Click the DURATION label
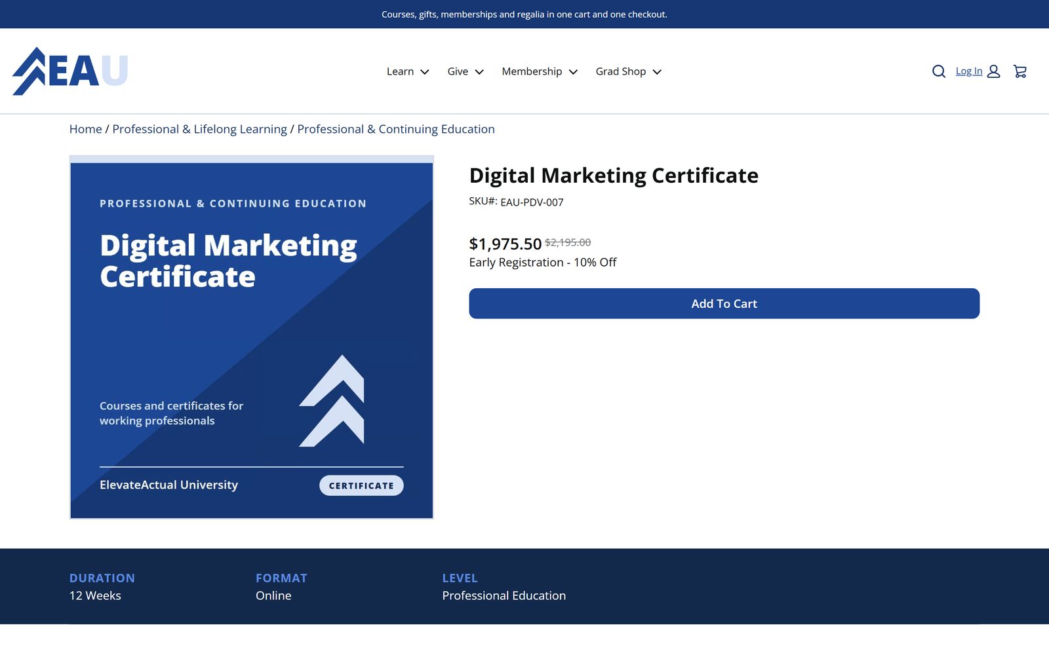This screenshot has height=655, width=1049. tap(102, 578)
